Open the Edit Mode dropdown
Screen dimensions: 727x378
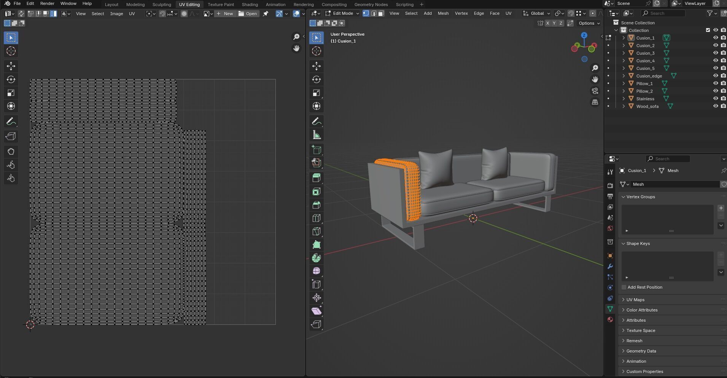click(342, 13)
